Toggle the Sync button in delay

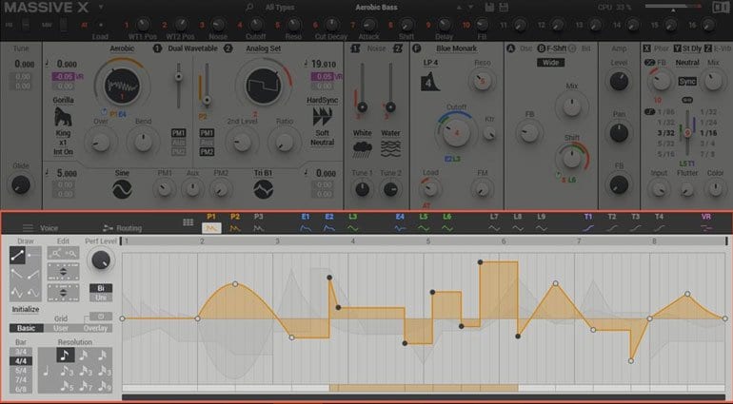click(687, 81)
